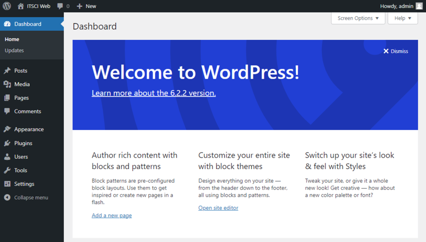This screenshot has width=426, height=242.
Task: Expand the Help dropdown tab
Action: click(402, 18)
